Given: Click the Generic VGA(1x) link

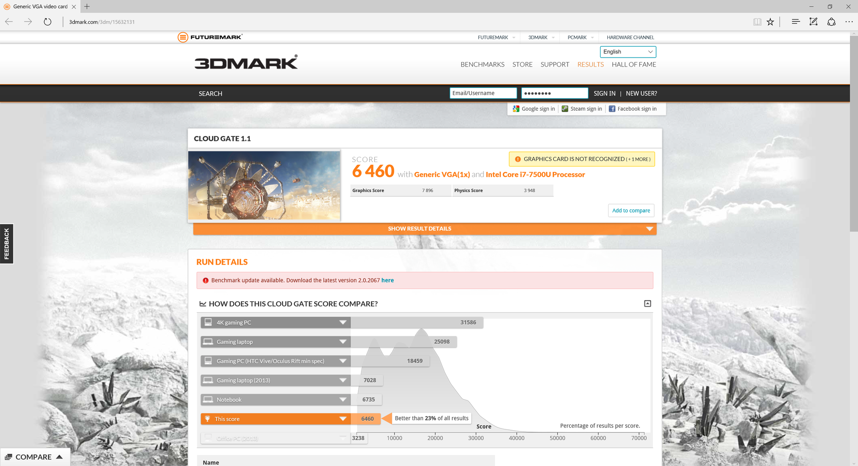Looking at the screenshot, I should pos(442,175).
